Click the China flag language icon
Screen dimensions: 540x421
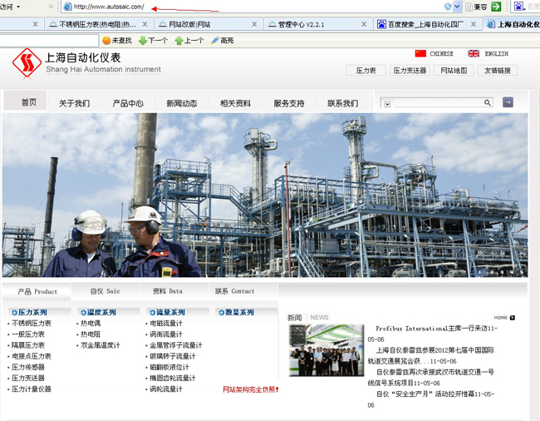420,53
